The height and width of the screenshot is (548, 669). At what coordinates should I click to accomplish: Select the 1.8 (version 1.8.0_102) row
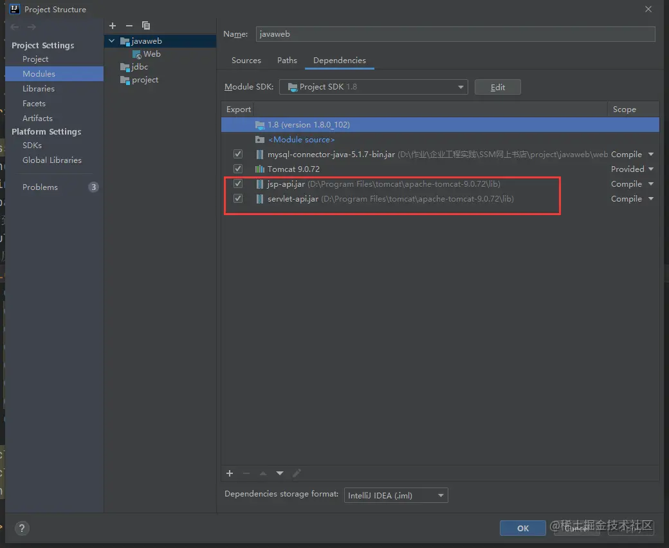pos(440,125)
